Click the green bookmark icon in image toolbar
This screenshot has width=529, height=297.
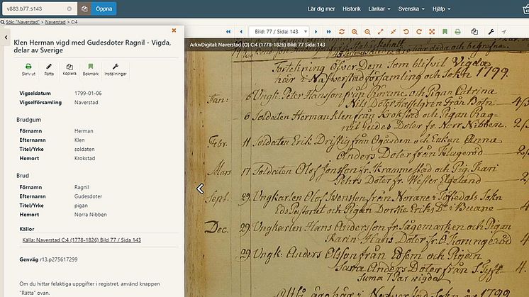[444, 32]
